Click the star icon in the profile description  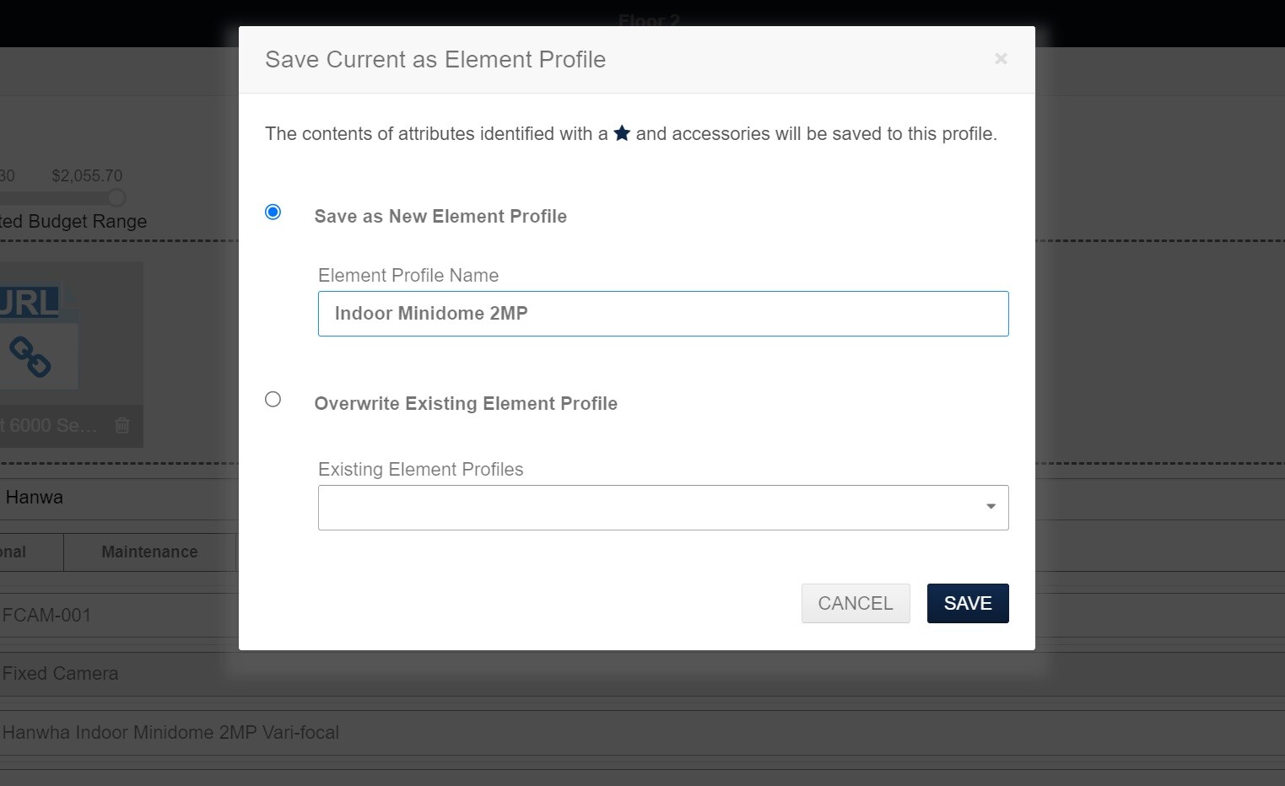(x=623, y=132)
